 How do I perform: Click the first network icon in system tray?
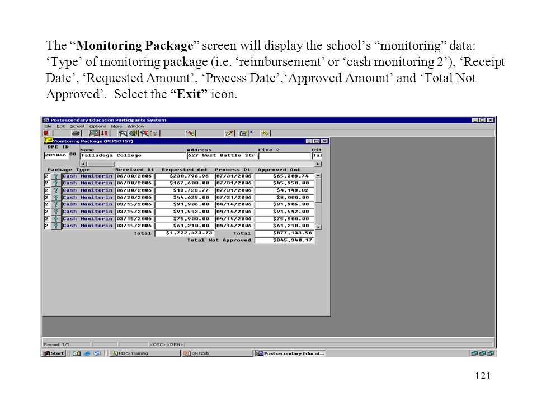click(x=474, y=353)
